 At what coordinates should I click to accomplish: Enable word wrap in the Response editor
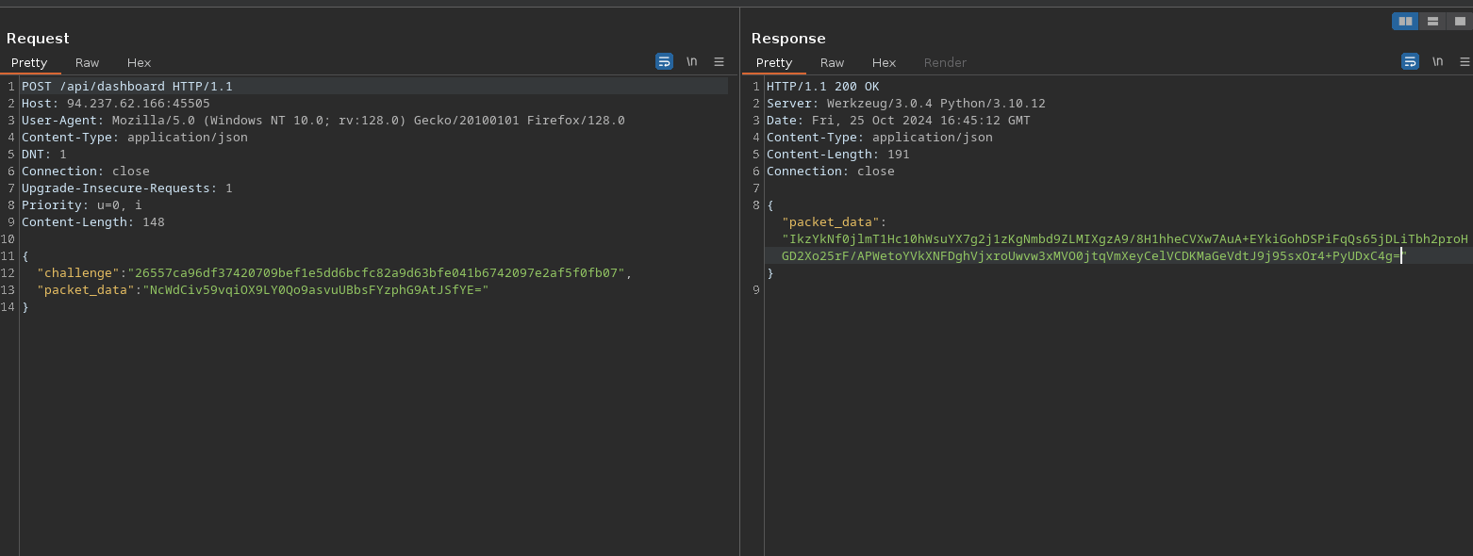click(1410, 61)
